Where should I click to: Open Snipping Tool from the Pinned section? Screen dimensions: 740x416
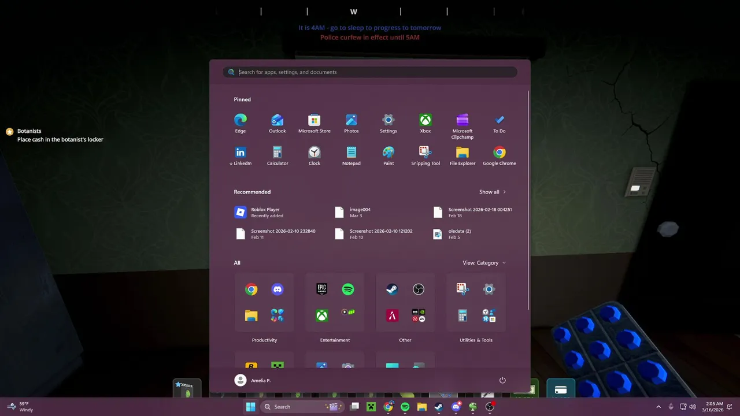point(425,155)
